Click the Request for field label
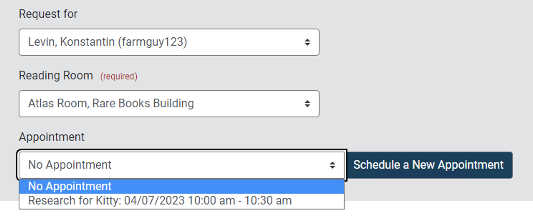The image size is (533, 221). [48, 14]
